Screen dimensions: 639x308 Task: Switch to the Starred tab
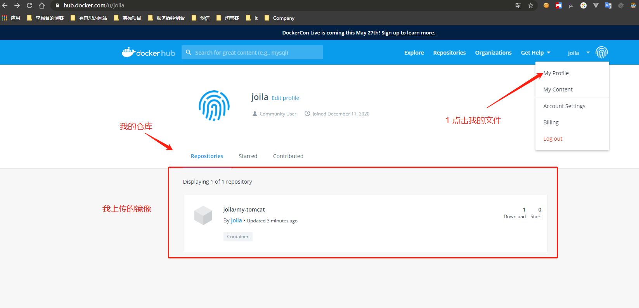coord(248,156)
